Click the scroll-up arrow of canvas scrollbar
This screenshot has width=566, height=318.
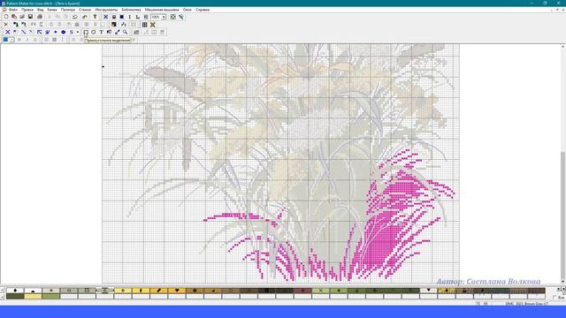tap(563, 47)
